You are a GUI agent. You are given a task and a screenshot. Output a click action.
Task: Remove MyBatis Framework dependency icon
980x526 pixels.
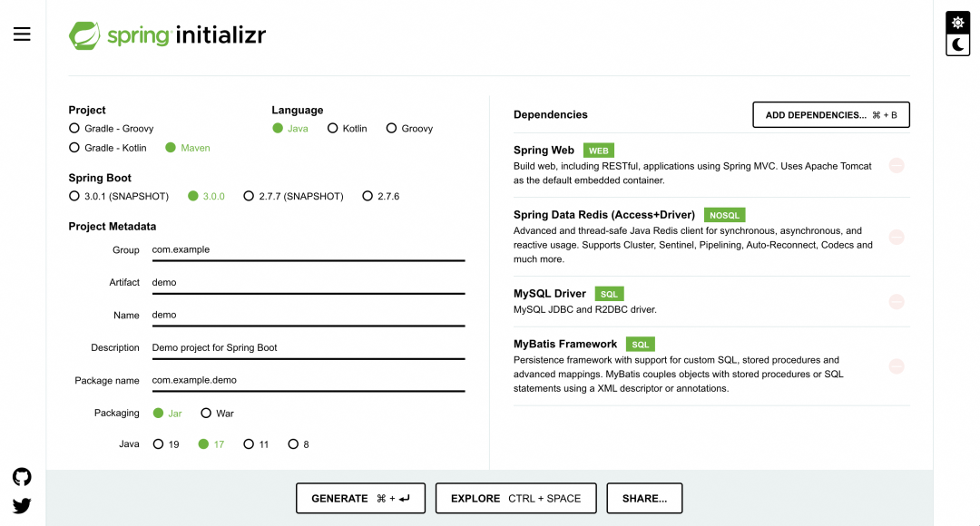click(x=897, y=366)
